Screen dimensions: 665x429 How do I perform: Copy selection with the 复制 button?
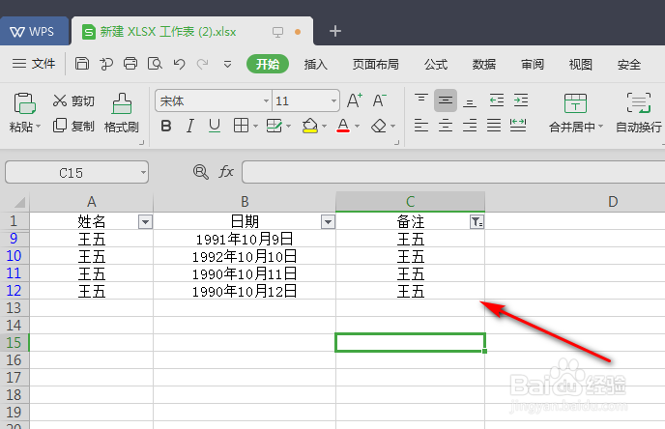tap(73, 126)
